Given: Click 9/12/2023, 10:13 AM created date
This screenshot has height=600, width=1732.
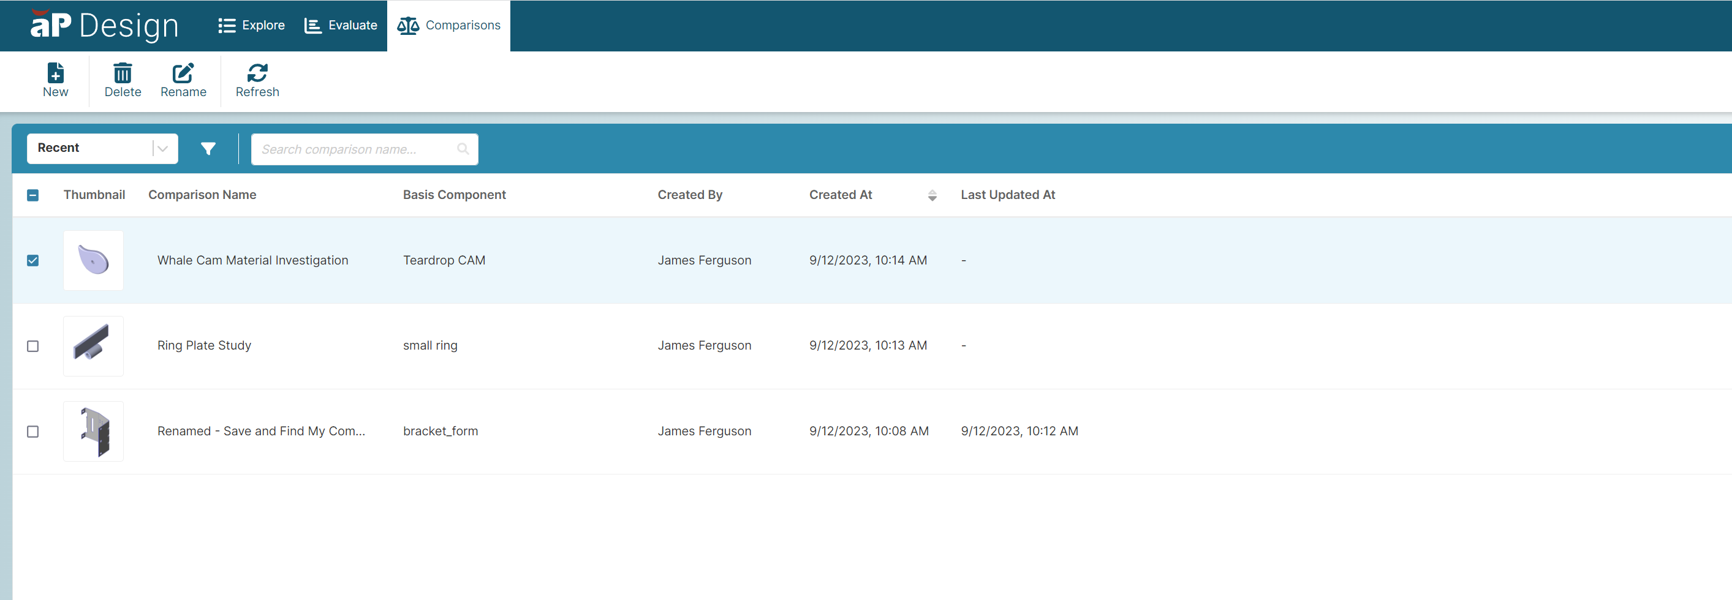Looking at the screenshot, I should coord(868,345).
